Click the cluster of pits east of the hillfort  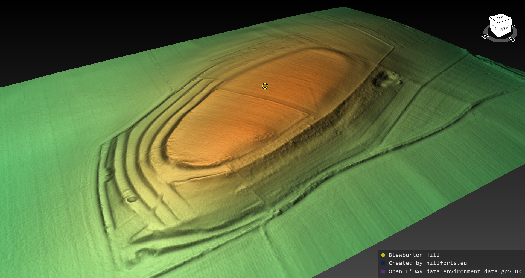tap(387, 78)
